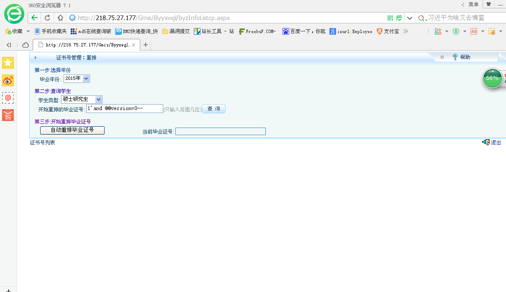
Task: Click the 360 browser logo icon
Action: 14,14
